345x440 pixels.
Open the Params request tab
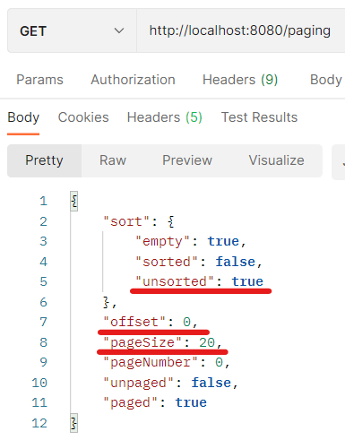tap(39, 80)
